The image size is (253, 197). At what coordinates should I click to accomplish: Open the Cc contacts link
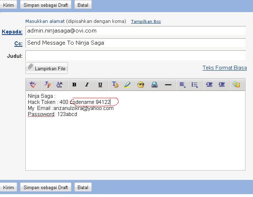tap(18, 44)
